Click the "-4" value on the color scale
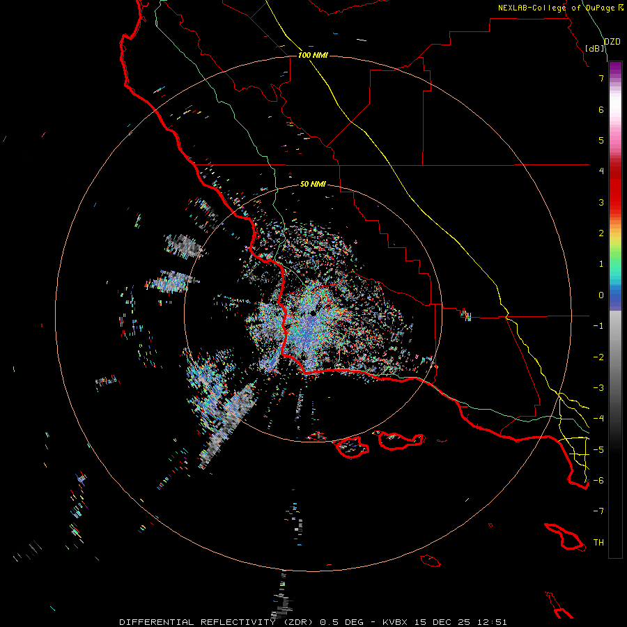Screen dimensions: 627x627 tap(598, 419)
